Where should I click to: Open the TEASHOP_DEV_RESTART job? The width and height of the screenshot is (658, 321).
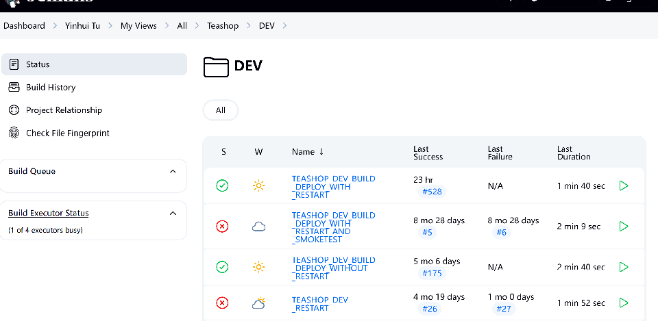[320, 304]
